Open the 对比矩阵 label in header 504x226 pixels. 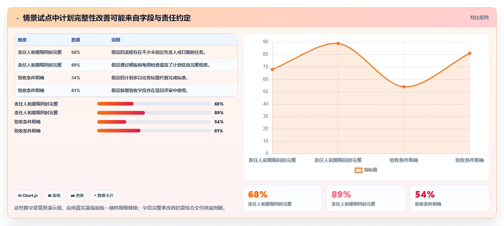click(x=479, y=17)
